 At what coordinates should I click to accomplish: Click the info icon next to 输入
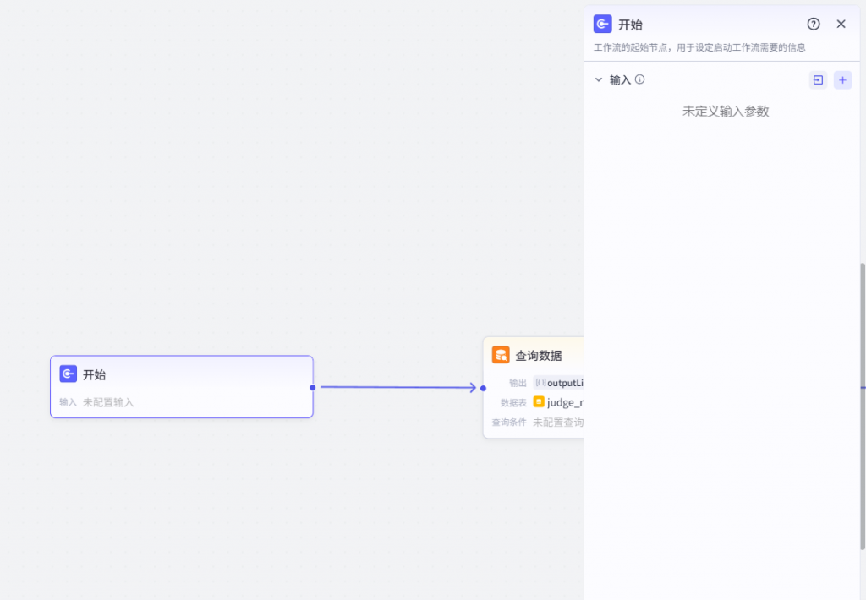[x=639, y=79]
